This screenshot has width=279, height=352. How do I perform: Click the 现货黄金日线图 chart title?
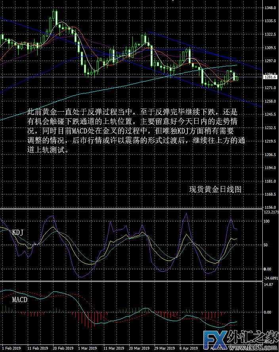tap(215, 189)
